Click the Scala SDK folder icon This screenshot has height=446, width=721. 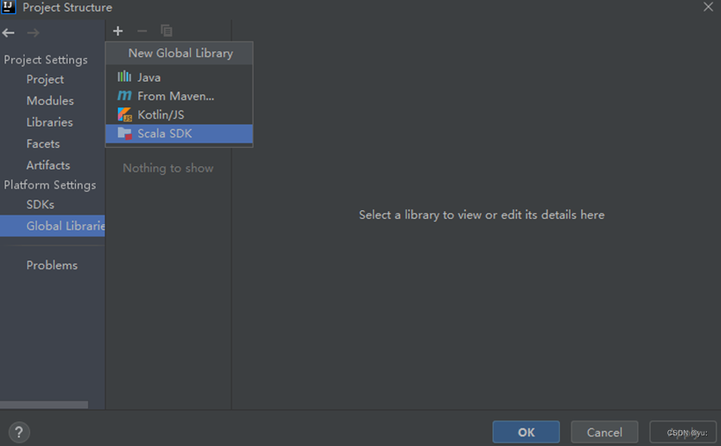coord(125,133)
